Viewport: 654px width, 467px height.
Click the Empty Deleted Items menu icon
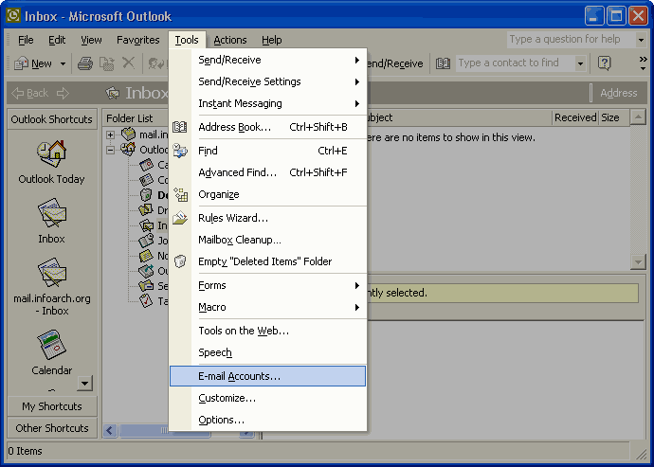tap(180, 261)
